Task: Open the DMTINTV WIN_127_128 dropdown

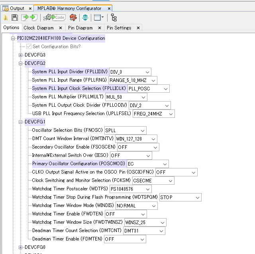Action: tap(136, 139)
